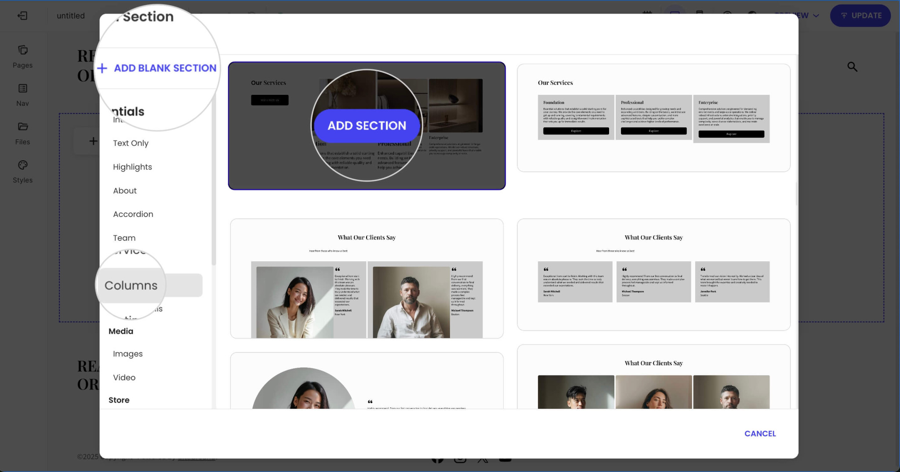Open the Pages panel
The image size is (900, 472).
(23, 57)
